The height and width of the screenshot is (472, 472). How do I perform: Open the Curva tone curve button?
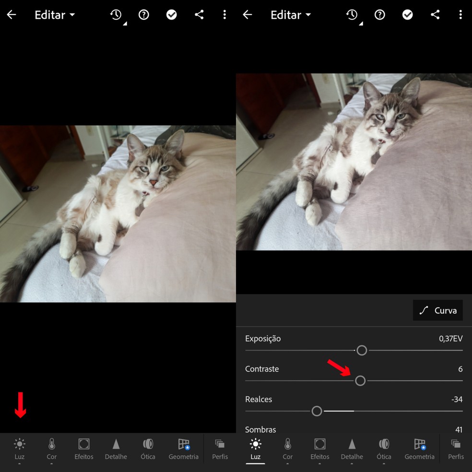(x=437, y=310)
